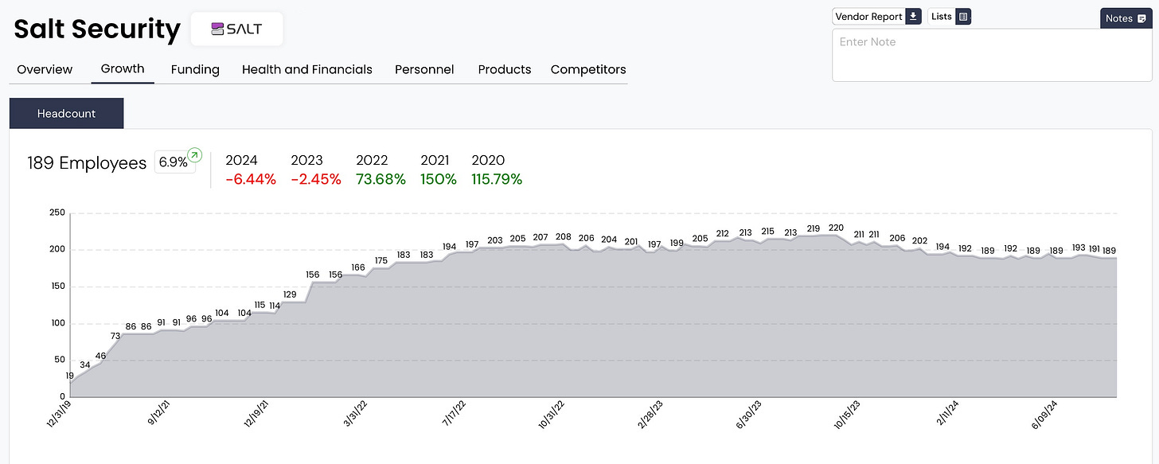
Task: Click the 208 data label
Action: [564, 236]
